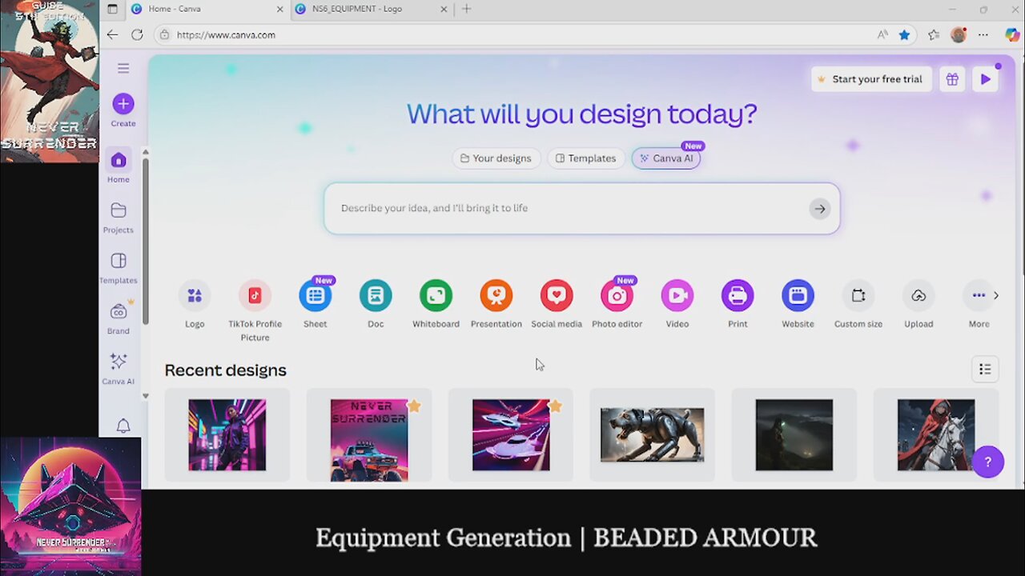Create a TikTok Profile Picture design
Screen dimensions: 1025x576
coord(255,310)
